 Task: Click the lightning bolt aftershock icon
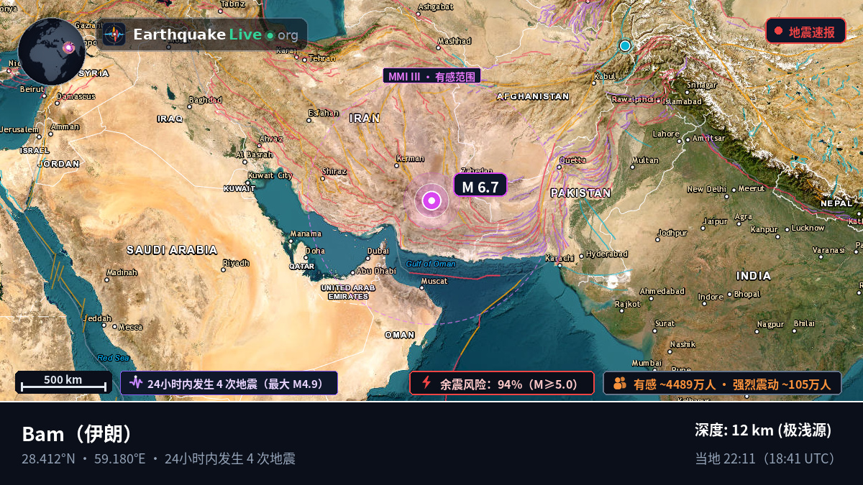[426, 383]
